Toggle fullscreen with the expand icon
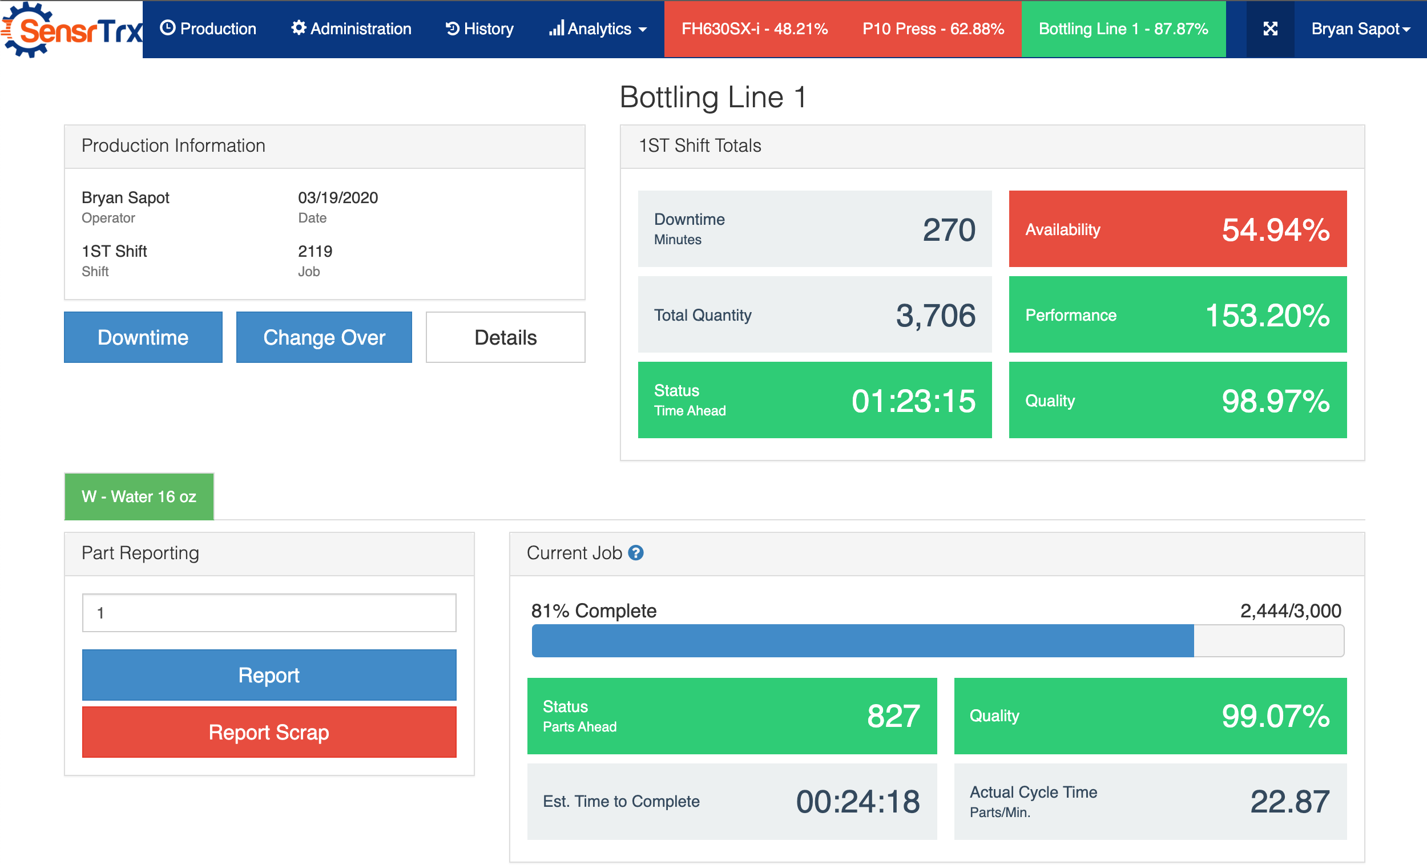1427x865 pixels. 1269,29
